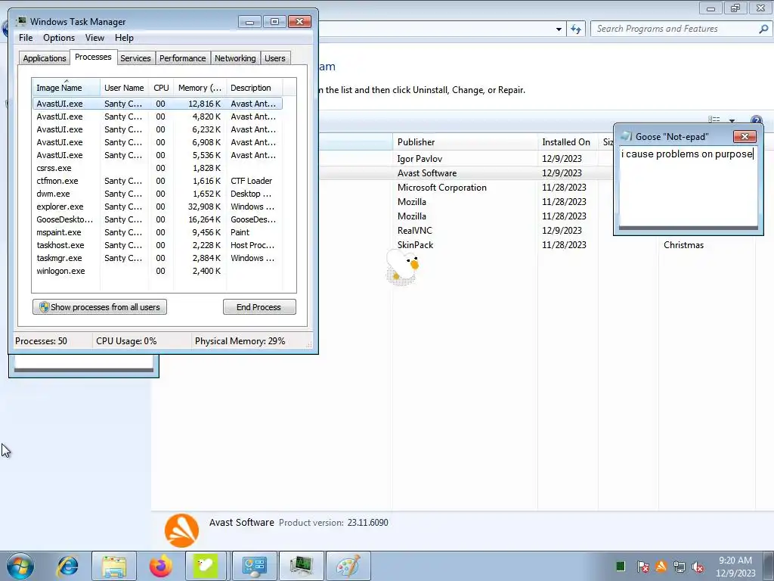Select the dwm.exe process row

point(157,194)
